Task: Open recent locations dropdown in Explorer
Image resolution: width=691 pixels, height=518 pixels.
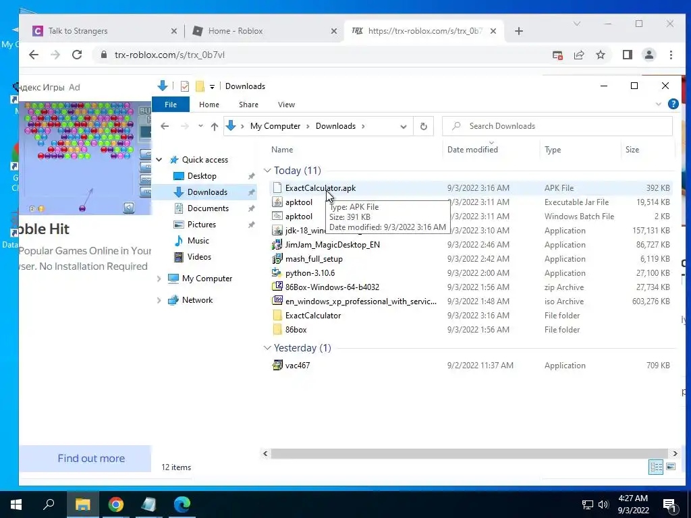Action: tap(200, 126)
